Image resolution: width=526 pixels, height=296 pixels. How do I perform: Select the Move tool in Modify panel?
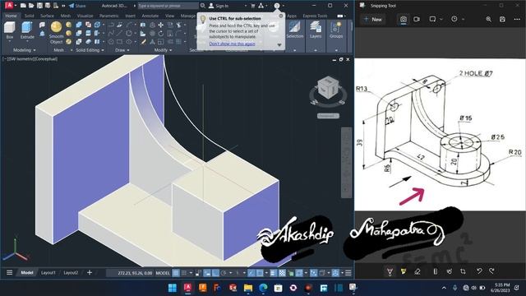(x=161, y=25)
